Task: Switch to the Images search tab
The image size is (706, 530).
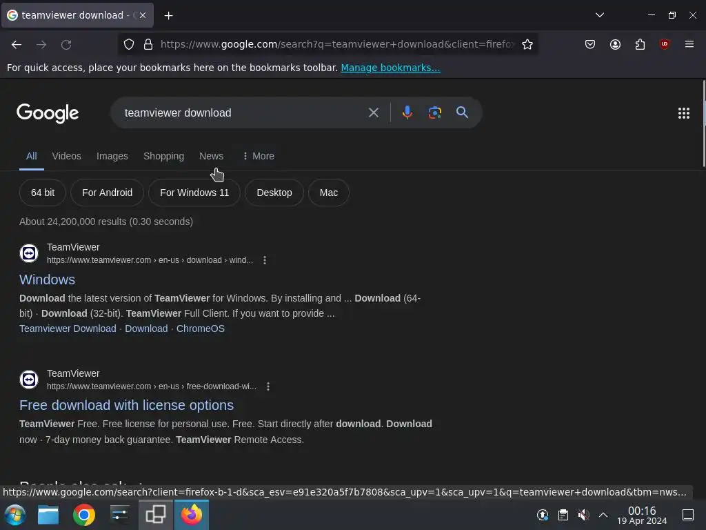Action: [x=112, y=156]
